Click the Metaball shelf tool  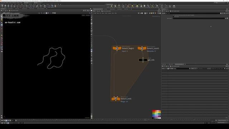pyautogui.click(x=52, y=6)
